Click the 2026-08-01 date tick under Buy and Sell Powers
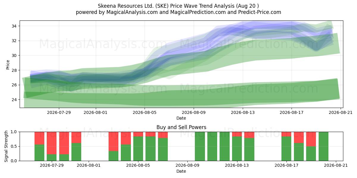The image size is (357, 178). 89,166
